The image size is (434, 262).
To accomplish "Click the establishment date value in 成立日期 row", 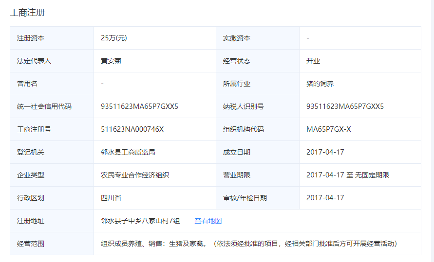I will (x=325, y=152).
